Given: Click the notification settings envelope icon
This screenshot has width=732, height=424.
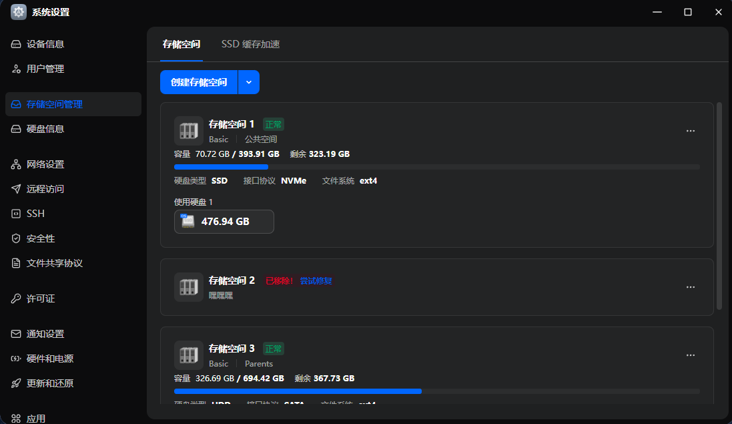Looking at the screenshot, I should (x=16, y=334).
